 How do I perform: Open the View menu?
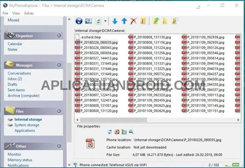click(16, 13)
